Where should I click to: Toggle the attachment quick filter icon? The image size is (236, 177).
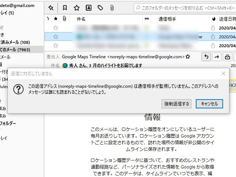coord(112,8)
